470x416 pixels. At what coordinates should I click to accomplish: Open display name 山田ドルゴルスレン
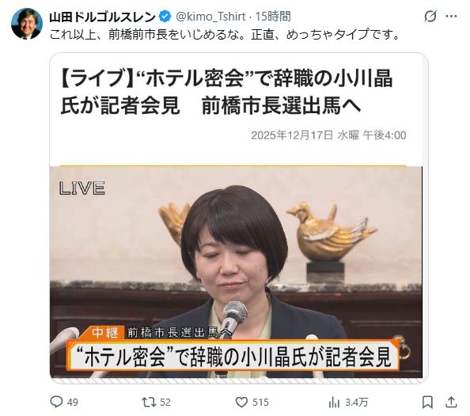click(x=103, y=17)
